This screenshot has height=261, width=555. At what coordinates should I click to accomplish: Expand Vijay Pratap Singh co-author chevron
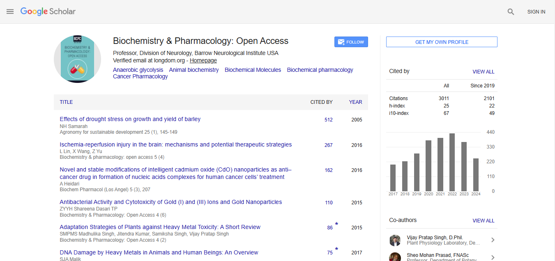point(493,240)
